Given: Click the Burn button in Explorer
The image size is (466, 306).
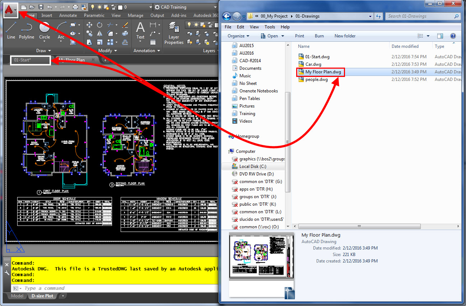Looking at the screenshot, I should [x=319, y=36].
